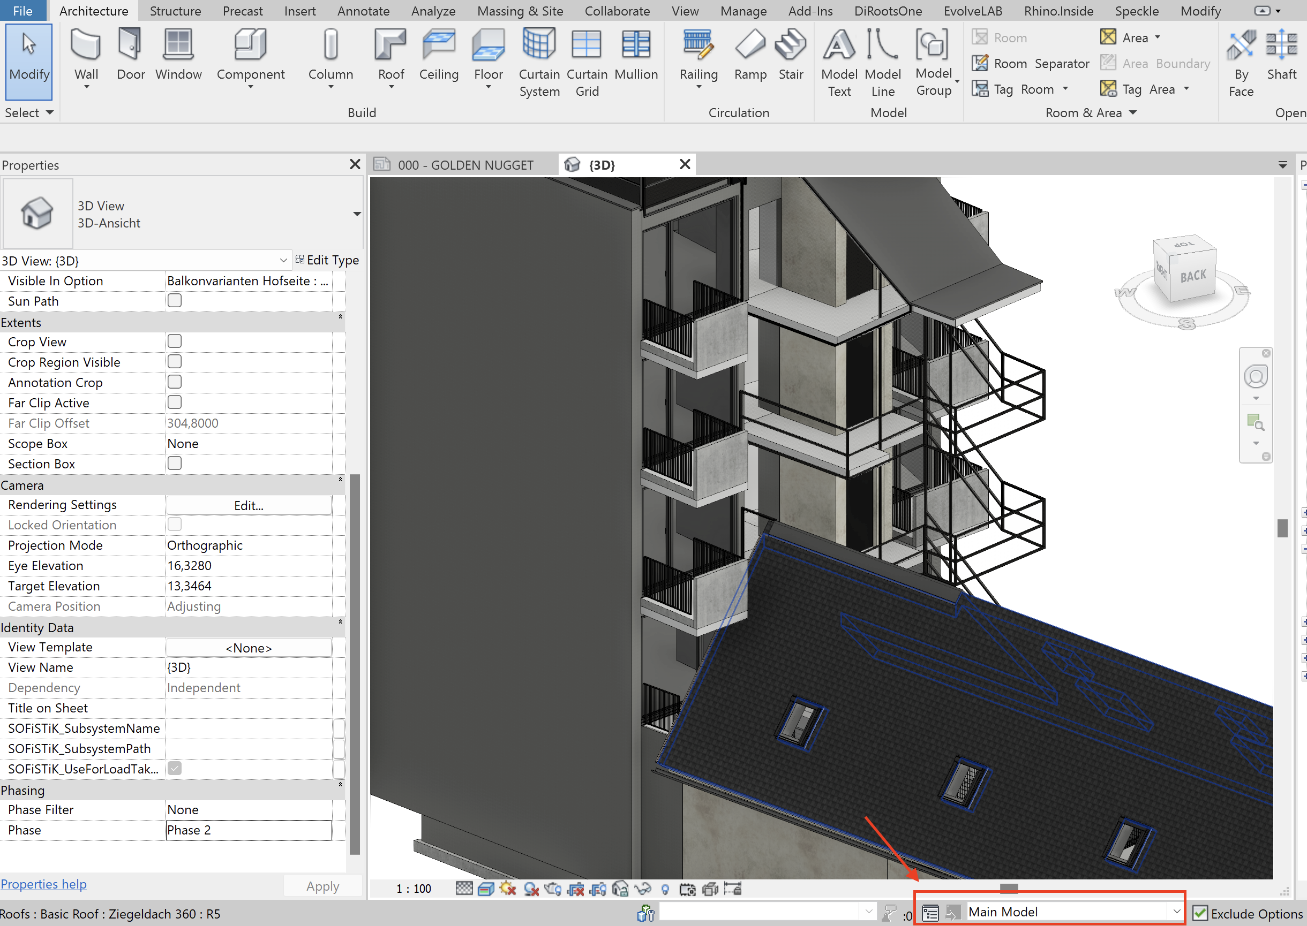This screenshot has height=926, width=1307.
Task: Toggle the Crop View checkbox
Action: tap(175, 341)
